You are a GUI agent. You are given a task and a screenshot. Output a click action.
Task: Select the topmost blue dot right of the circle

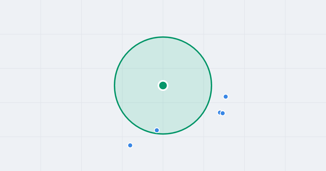coord(225,97)
